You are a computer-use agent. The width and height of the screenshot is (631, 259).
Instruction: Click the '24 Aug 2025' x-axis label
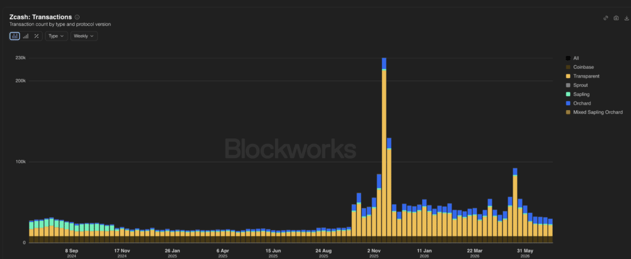(x=324, y=253)
